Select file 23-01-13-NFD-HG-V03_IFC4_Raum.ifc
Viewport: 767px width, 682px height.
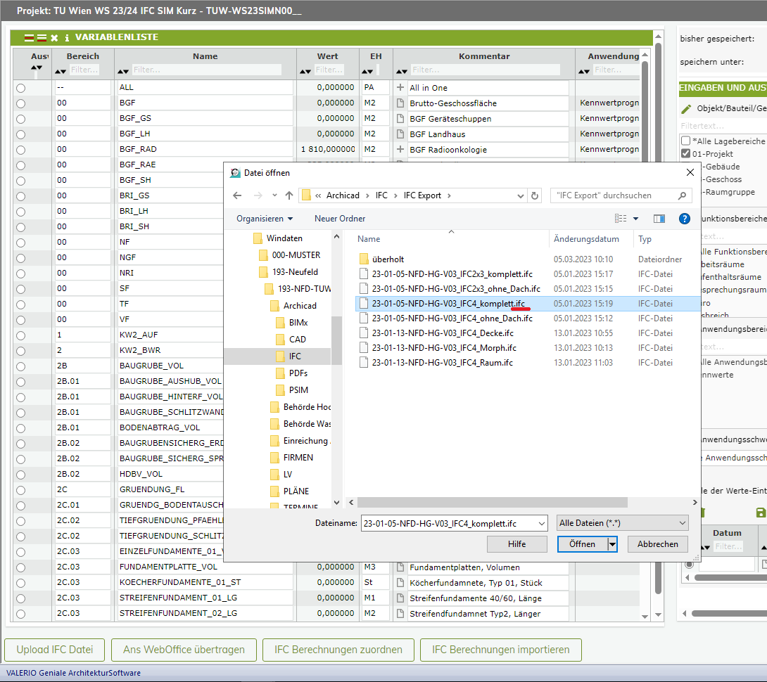[x=442, y=363]
